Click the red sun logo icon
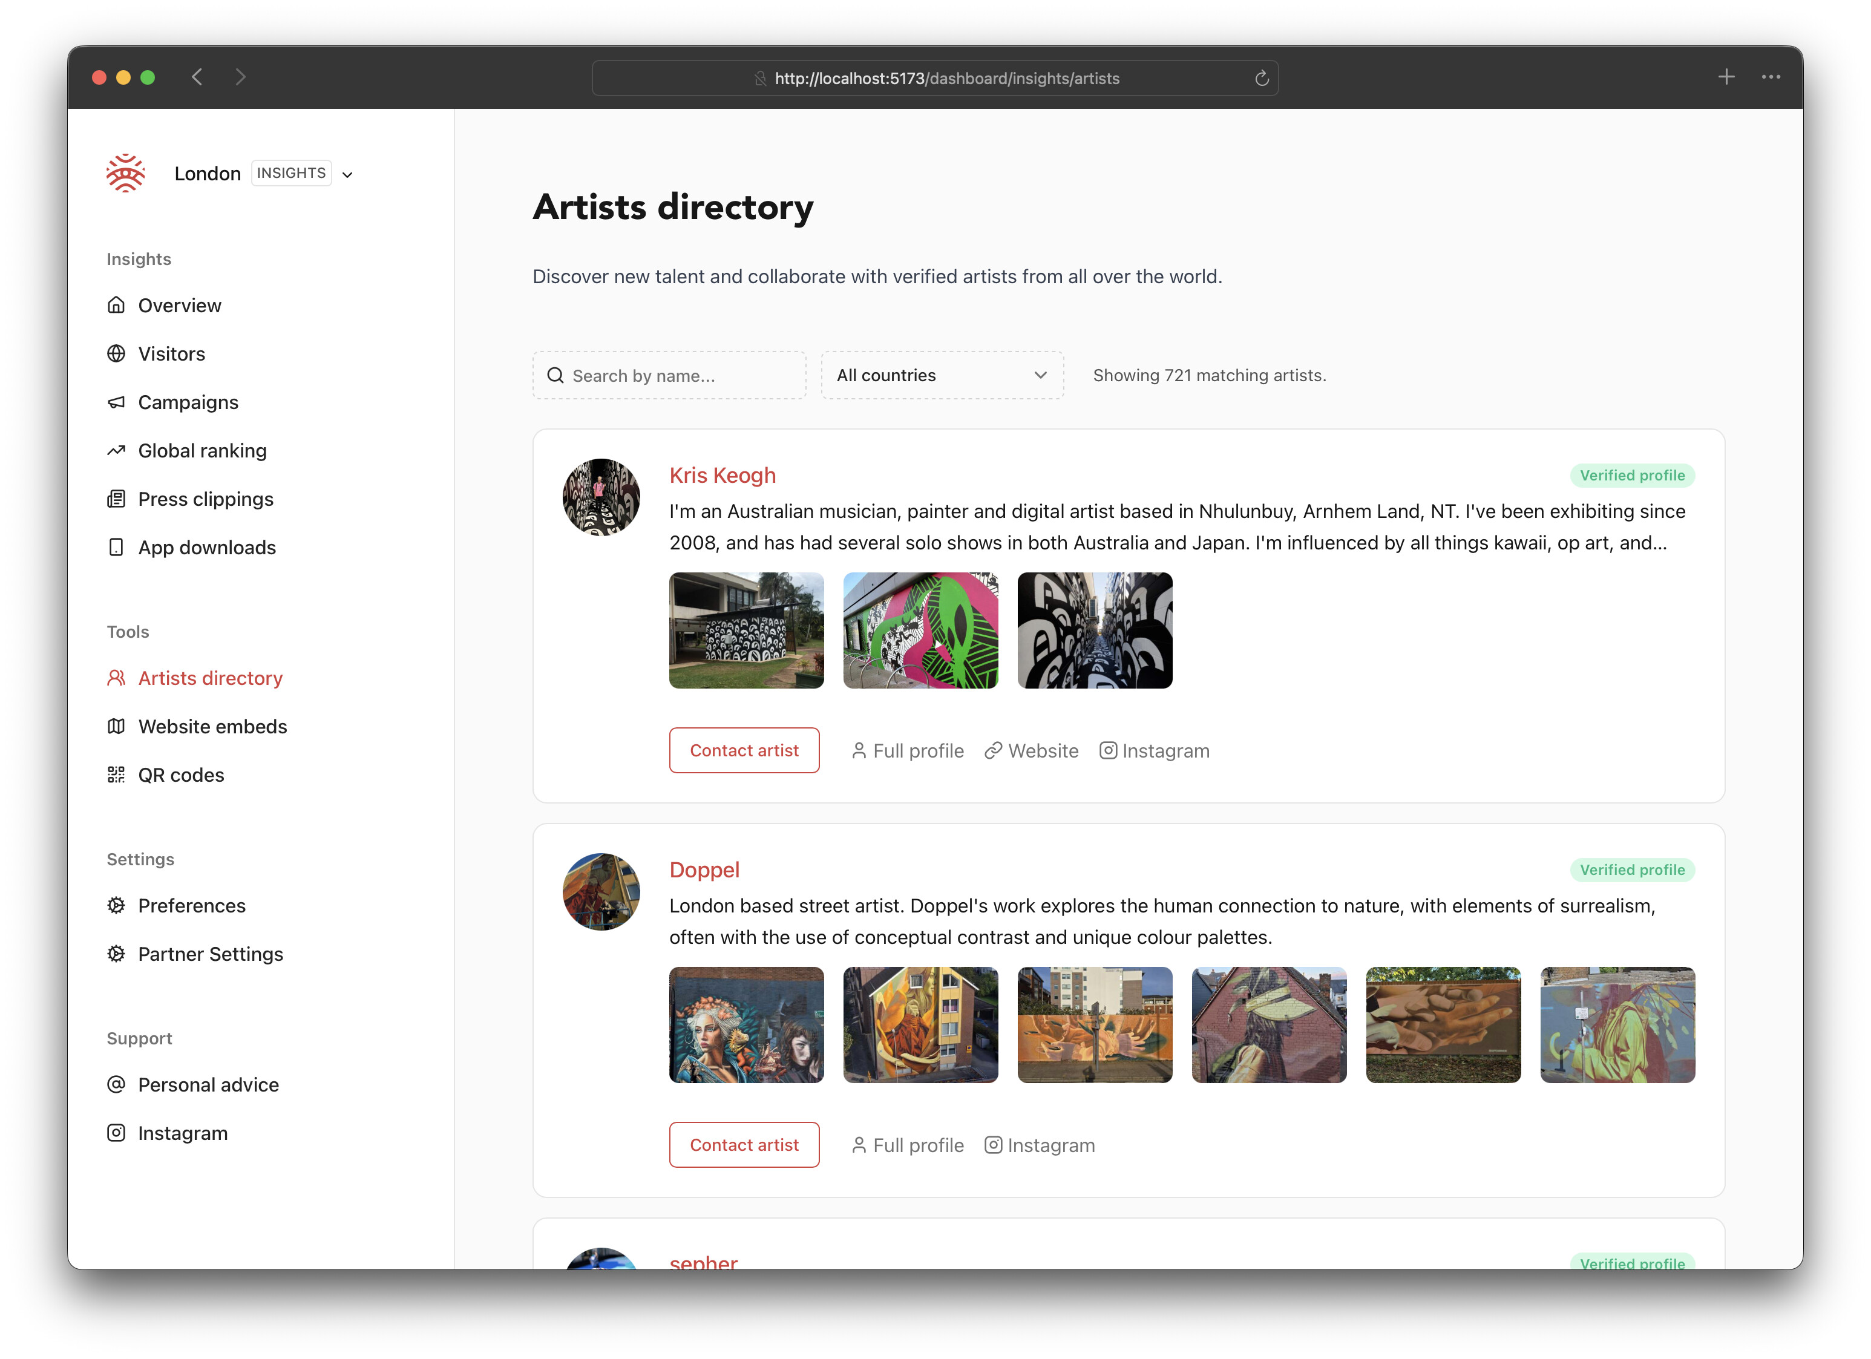 point(125,173)
